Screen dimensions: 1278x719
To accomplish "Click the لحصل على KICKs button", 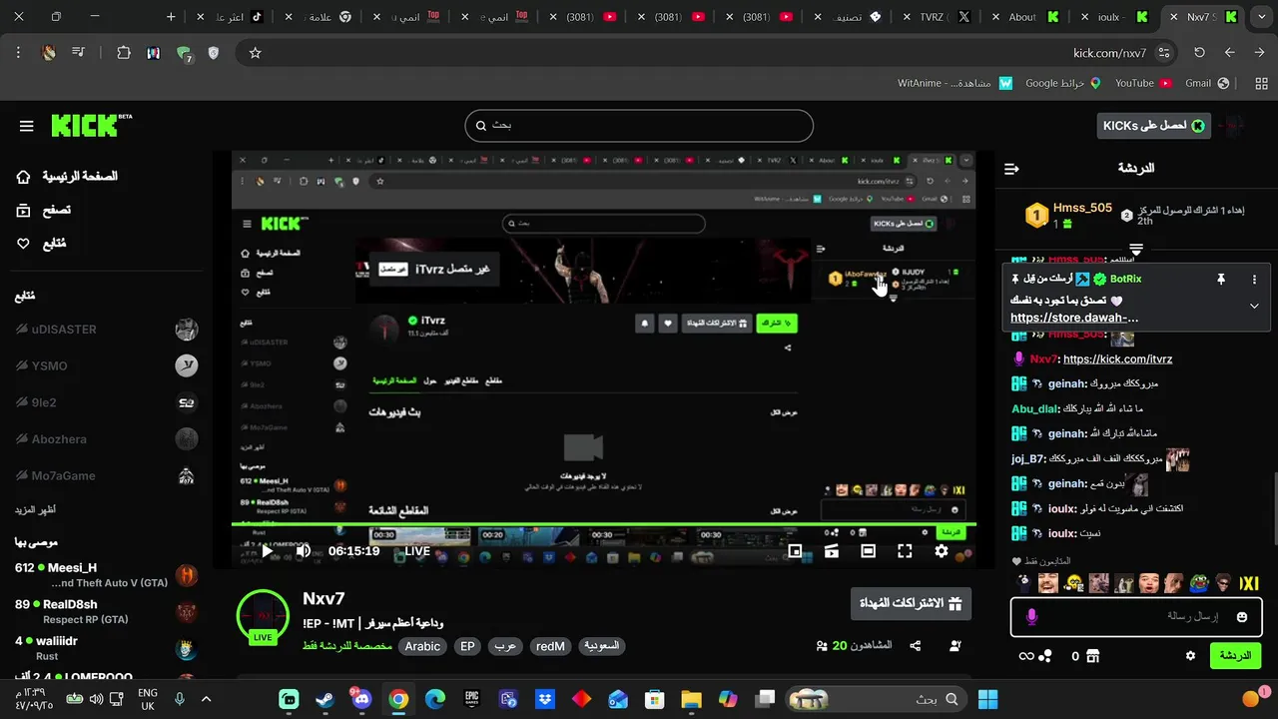I will point(1153,126).
